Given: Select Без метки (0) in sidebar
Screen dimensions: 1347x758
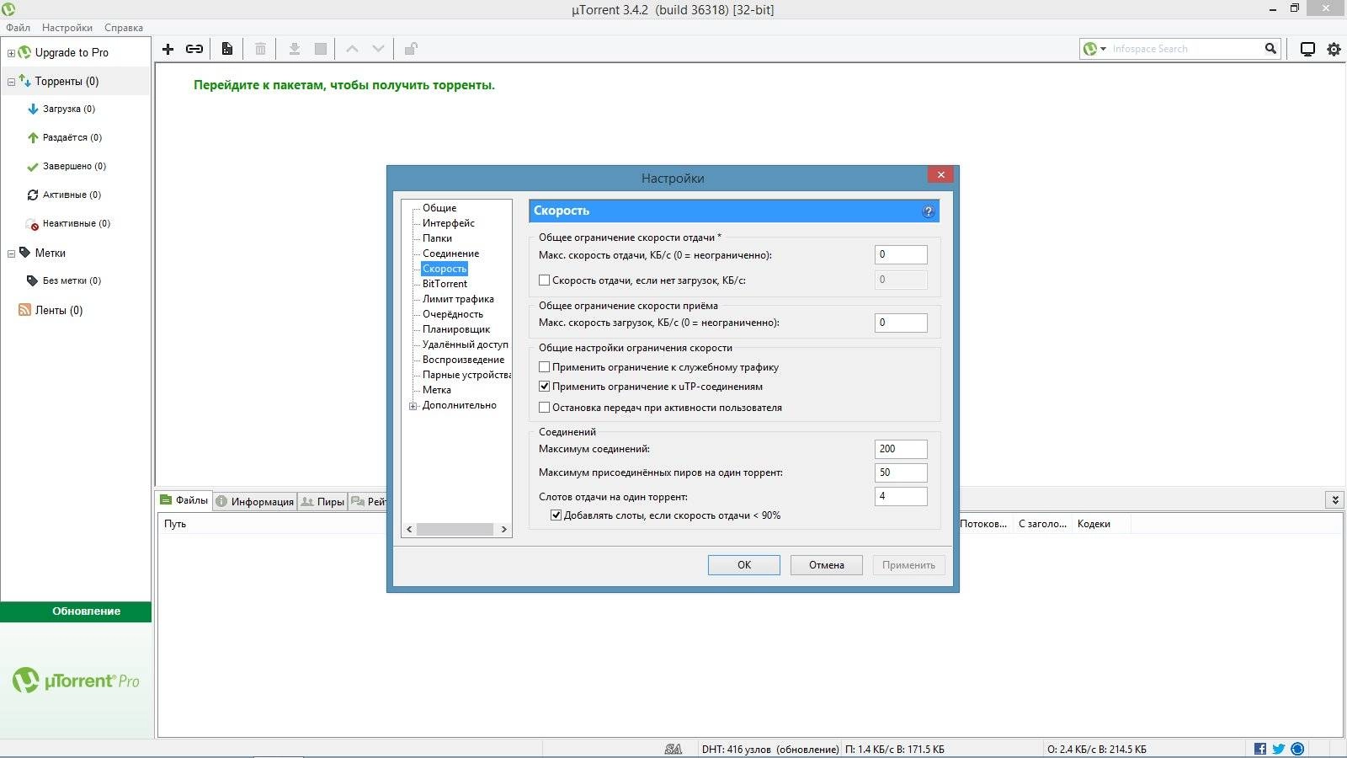Looking at the screenshot, I should coord(72,280).
